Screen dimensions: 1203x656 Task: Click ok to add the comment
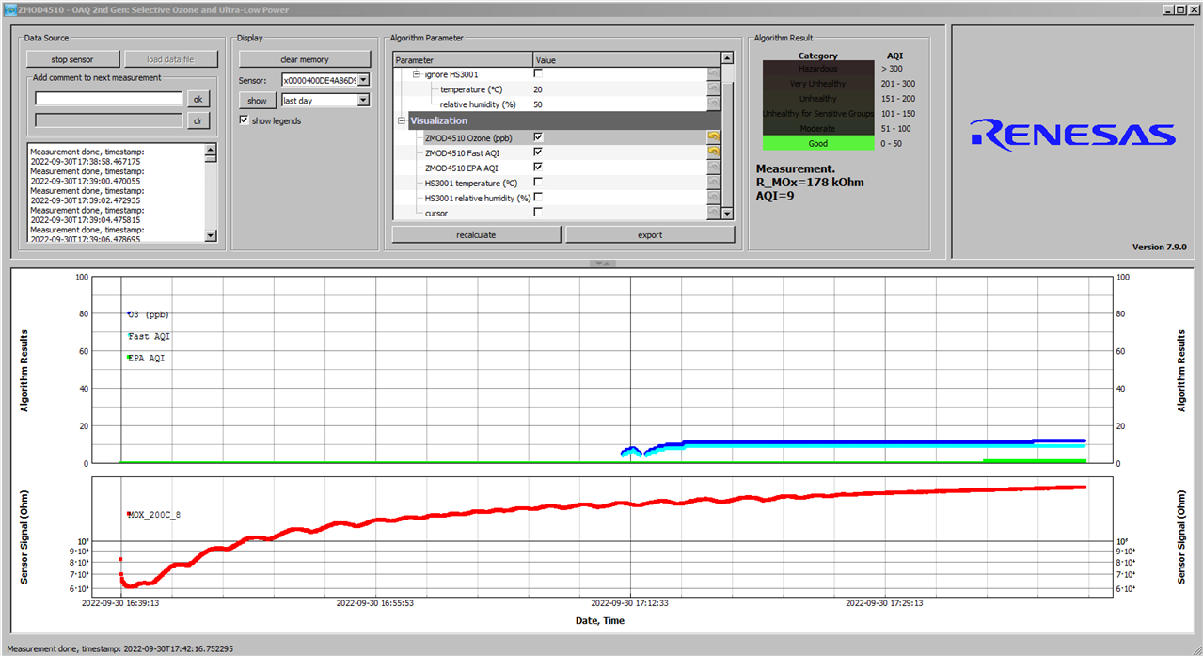[198, 98]
